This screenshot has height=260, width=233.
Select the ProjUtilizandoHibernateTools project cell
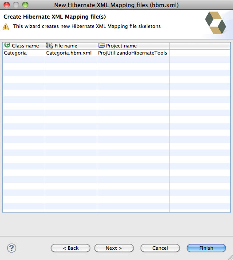pos(133,53)
